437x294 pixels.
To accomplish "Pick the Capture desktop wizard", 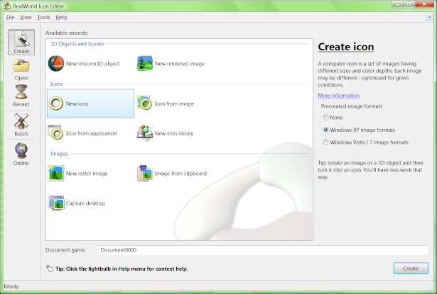I will click(x=77, y=203).
